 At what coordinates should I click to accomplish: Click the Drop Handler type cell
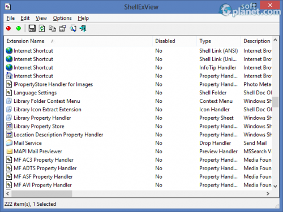(215, 143)
